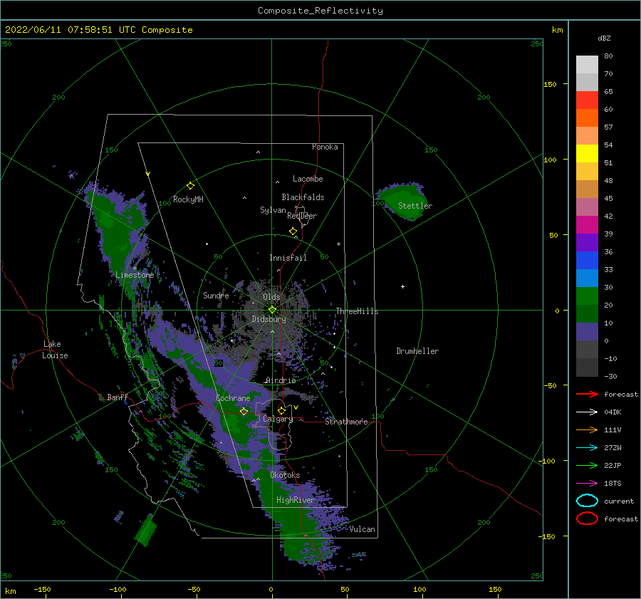
Task: Click the Limestone map label
Action: tap(135, 275)
